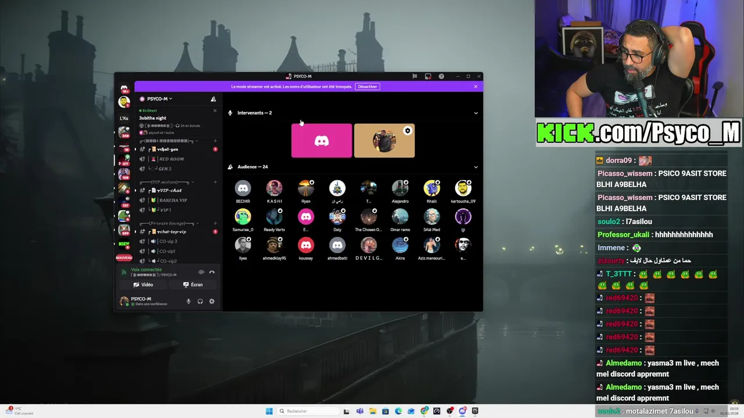744x418 pixels.
Task: Select the pink Discord speaker tile
Action: pos(321,140)
